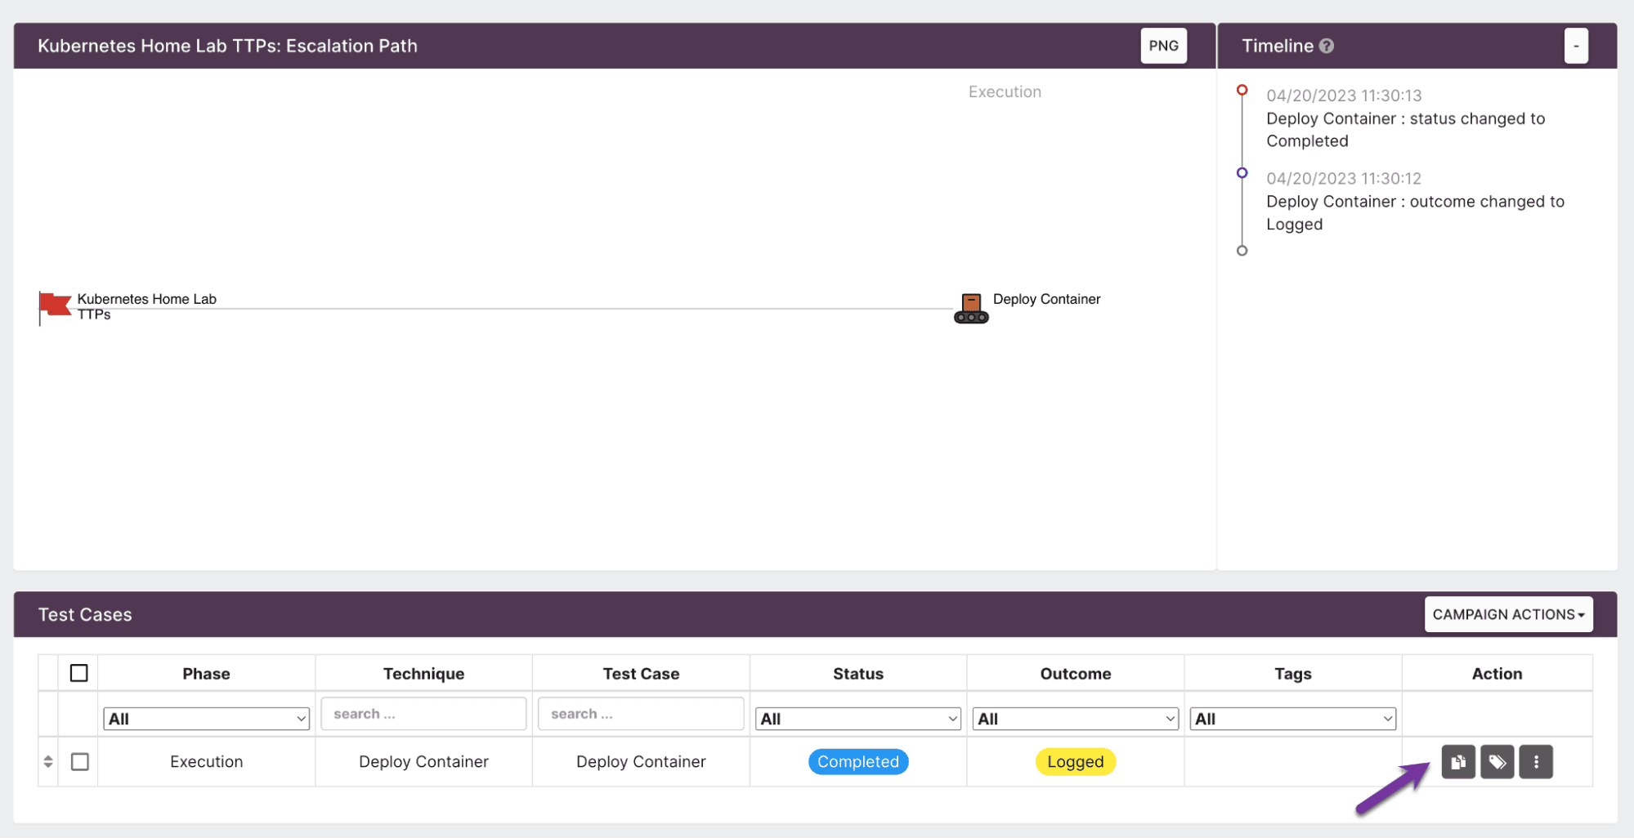Click the red flag campaign start icon

pos(54,306)
